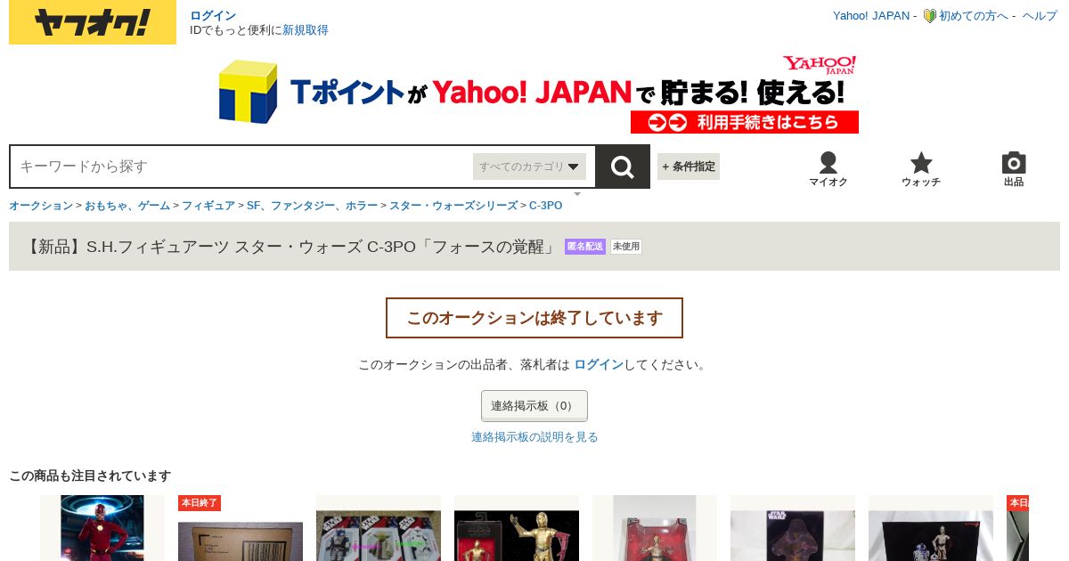Go to スター・ウォーズシリーズ in the breadcrumb
The height and width of the screenshot is (561, 1069).
[453, 206]
